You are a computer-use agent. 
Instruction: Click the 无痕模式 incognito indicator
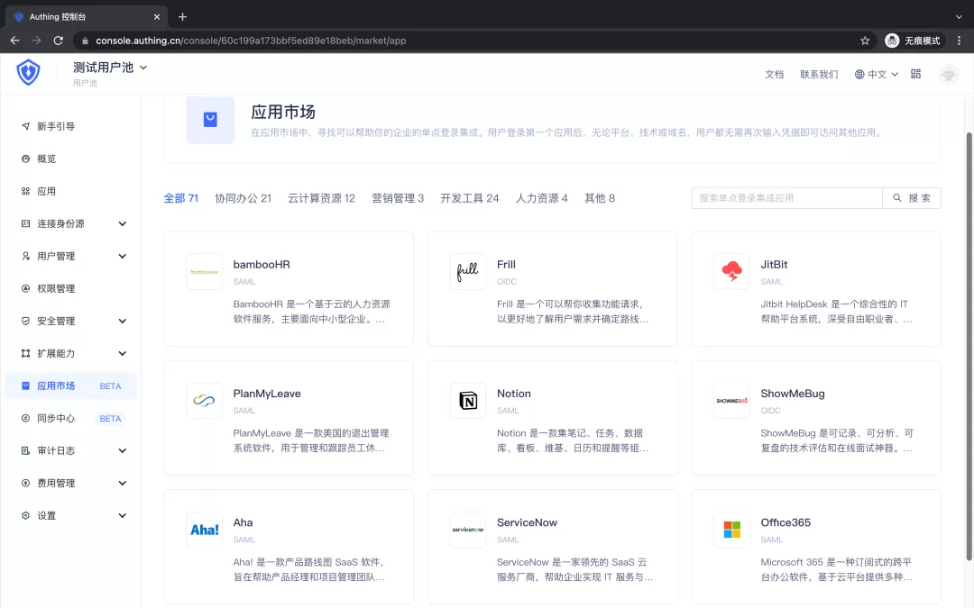tap(913, 41)
